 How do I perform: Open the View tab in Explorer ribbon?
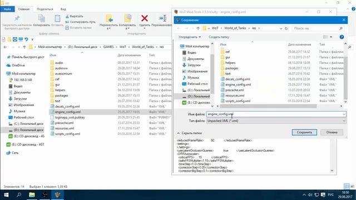[63, 9]
